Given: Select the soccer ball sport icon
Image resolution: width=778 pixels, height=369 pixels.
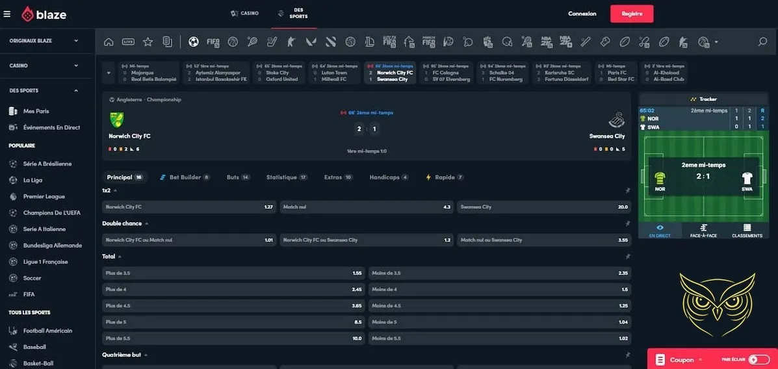Looking at the screenshot, I should click(x=194, y=42).
